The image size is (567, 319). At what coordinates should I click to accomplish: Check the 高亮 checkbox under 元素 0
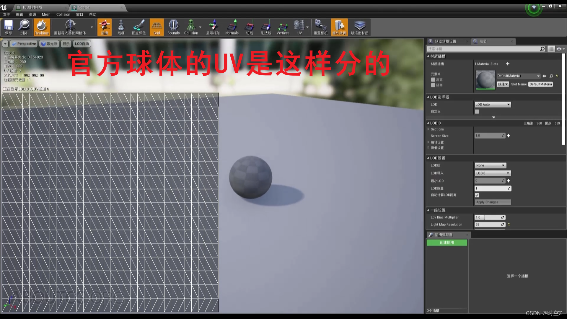(433, 80)
